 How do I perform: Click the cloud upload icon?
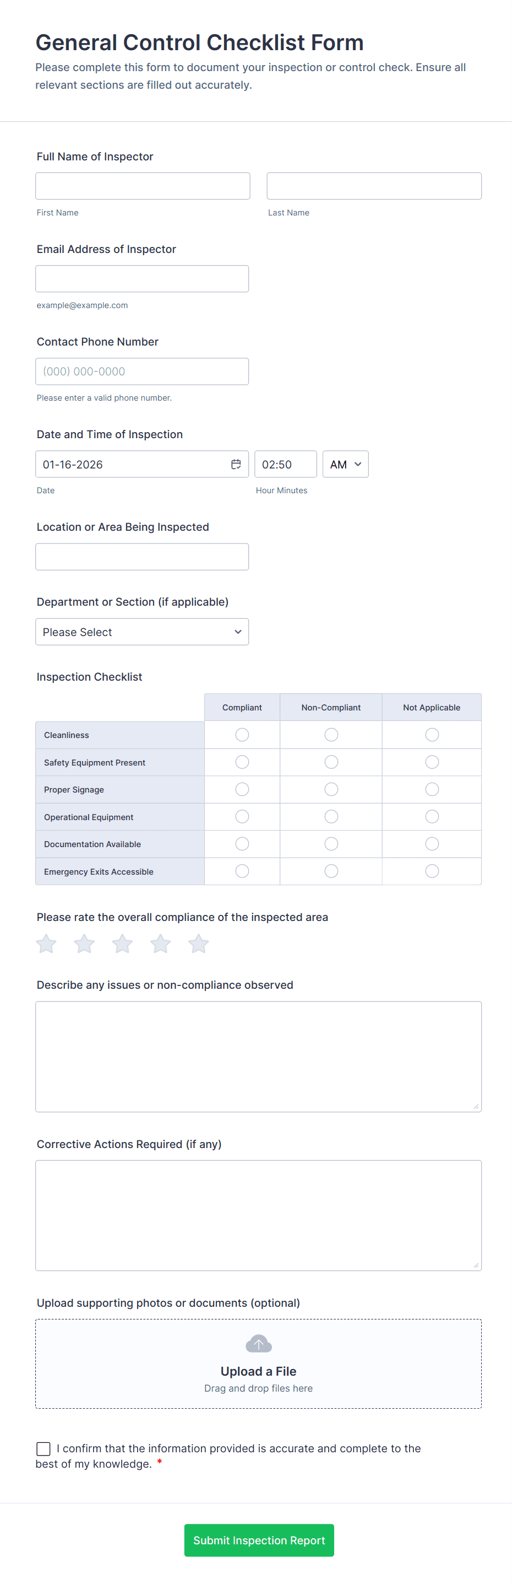(x=258, y=1344)
